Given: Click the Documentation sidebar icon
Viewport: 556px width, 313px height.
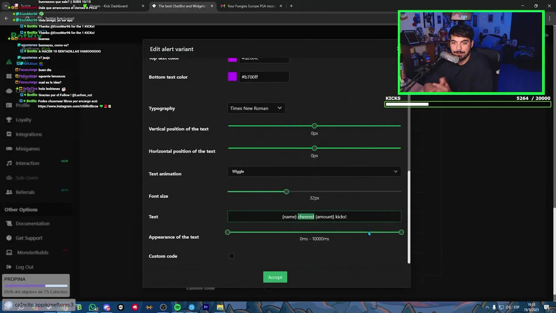Looking at the screenshot, I should point(9,223).
